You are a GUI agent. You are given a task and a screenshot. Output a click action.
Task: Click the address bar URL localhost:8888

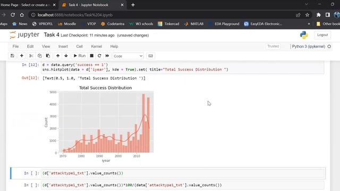[75, 15]
